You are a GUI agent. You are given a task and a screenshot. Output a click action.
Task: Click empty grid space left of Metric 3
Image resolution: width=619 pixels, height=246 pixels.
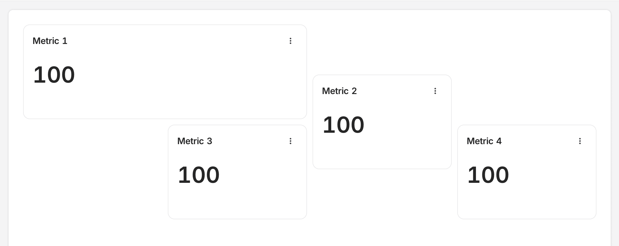[95, 173]
